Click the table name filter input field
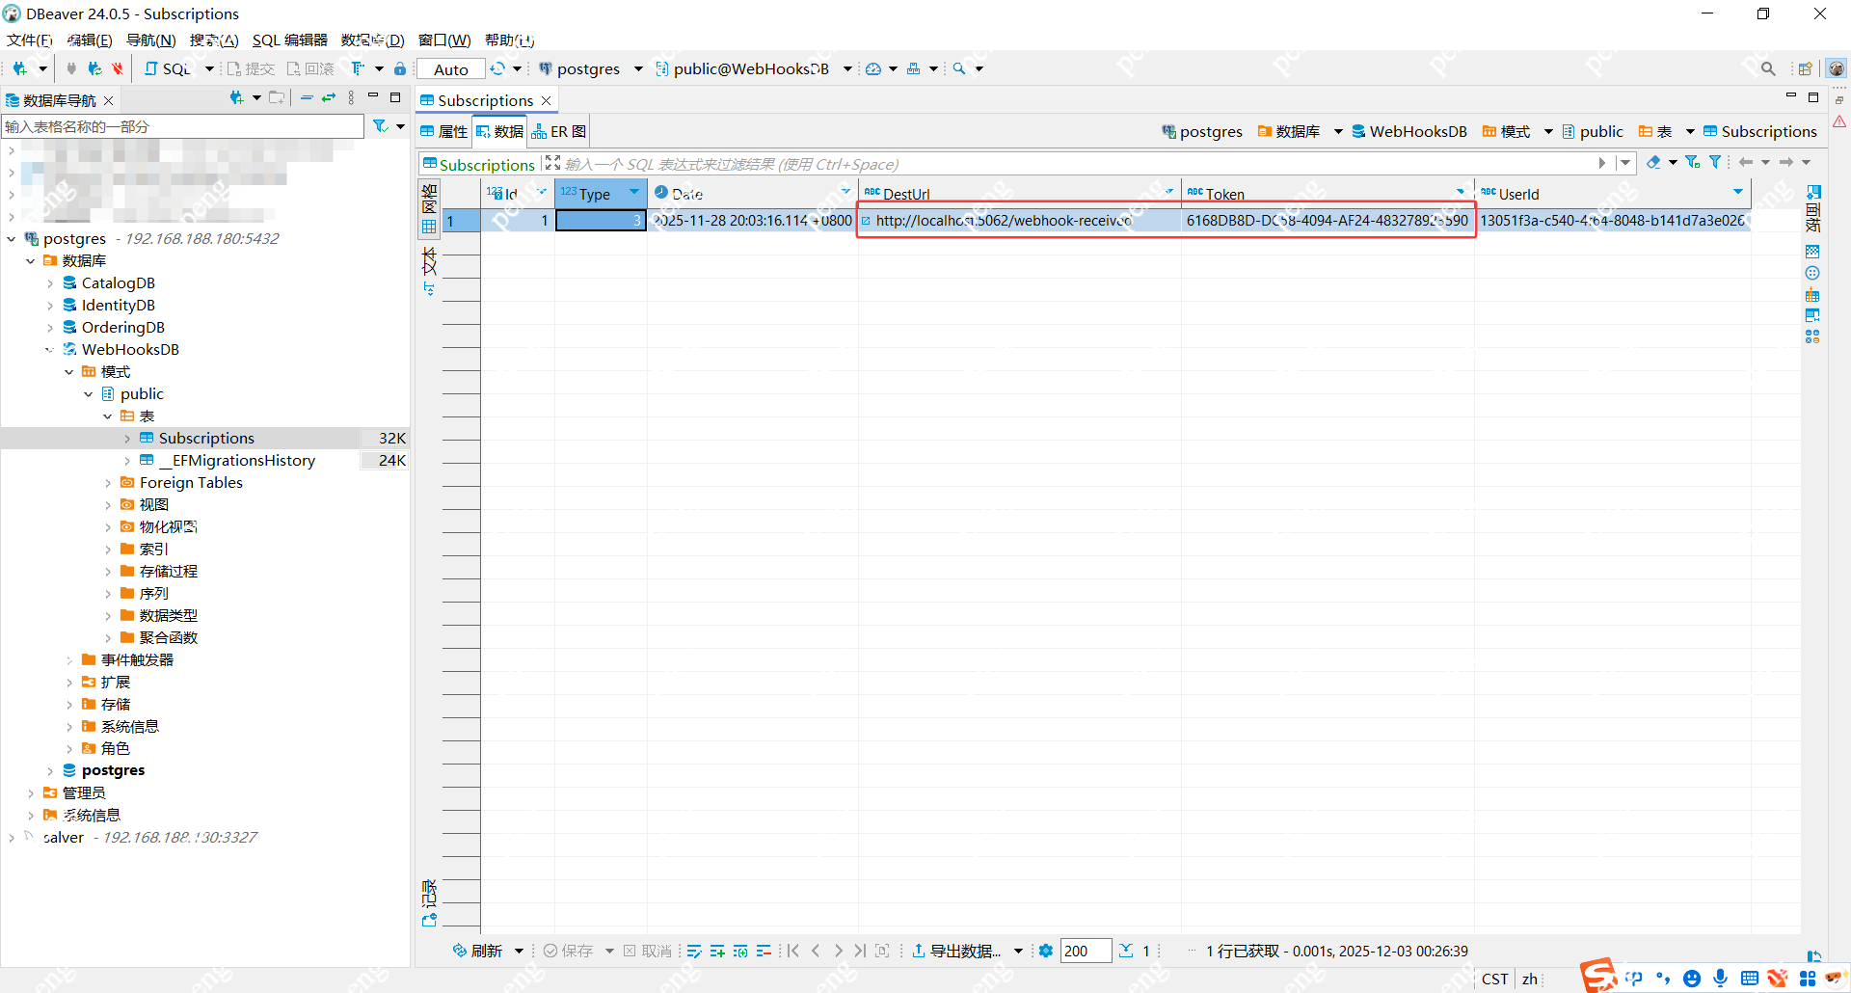 coord(183,126)
